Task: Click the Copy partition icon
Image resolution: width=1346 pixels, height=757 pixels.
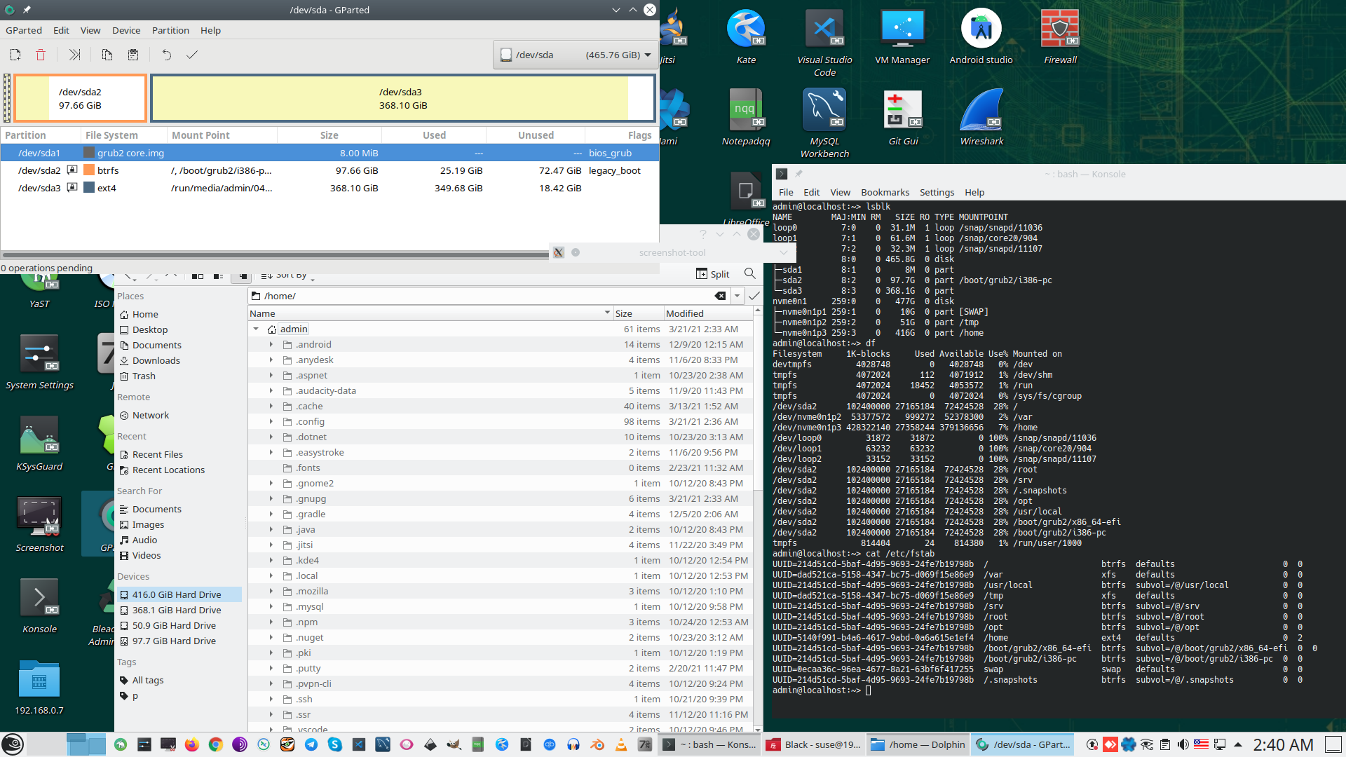Action: (107, 55)
